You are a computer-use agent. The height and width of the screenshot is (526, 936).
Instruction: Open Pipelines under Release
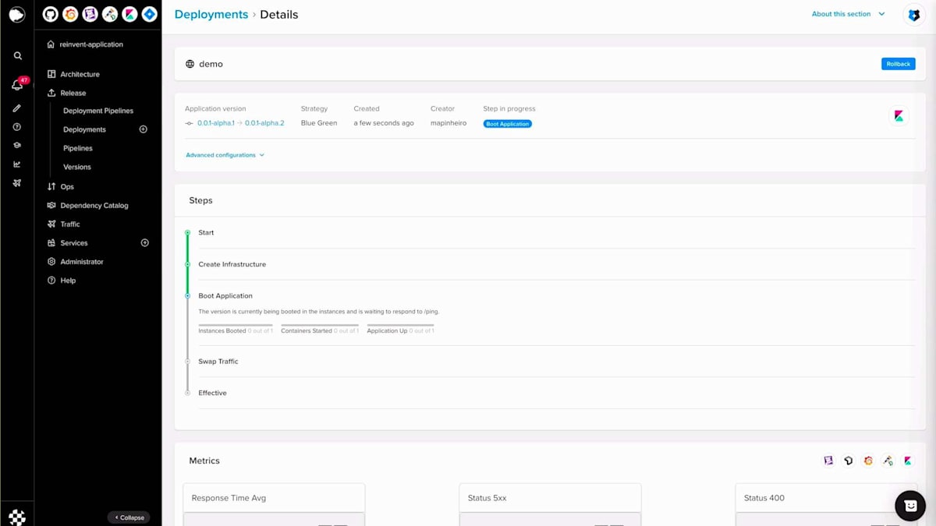click(x=78, y=148)
